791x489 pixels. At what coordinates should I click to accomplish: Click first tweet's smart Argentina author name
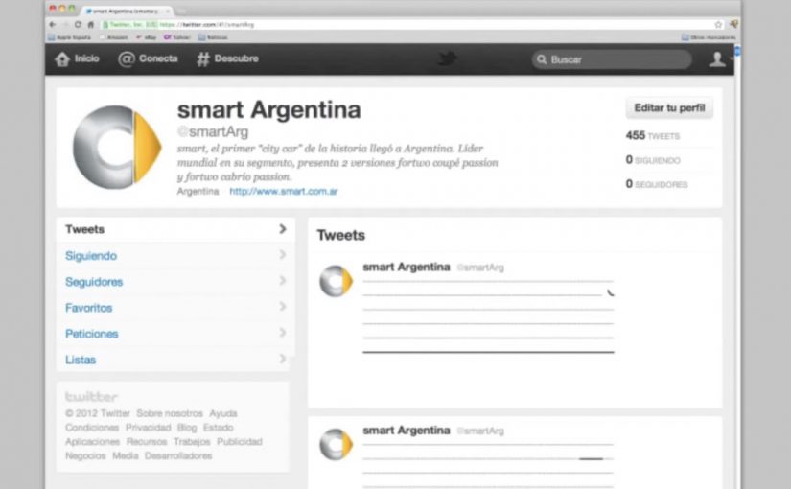click(407, 267)
